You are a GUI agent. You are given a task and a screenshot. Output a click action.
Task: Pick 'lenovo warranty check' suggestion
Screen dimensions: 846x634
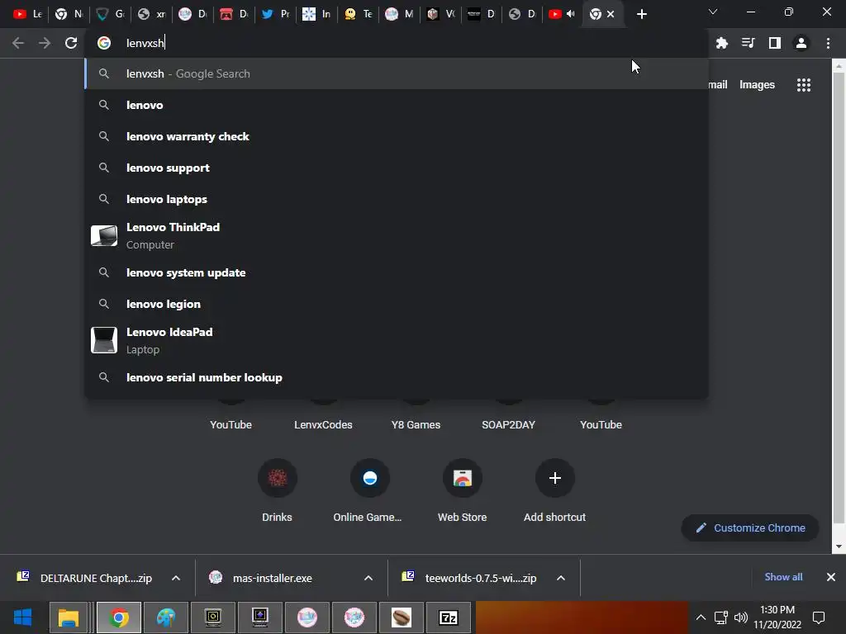[x=397, y=136]
